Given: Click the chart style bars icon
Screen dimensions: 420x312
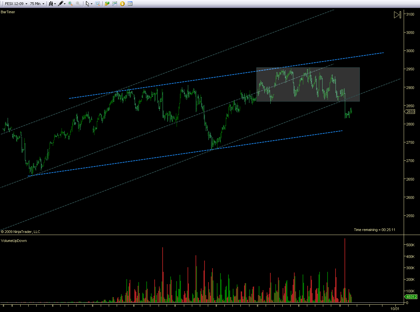Looking at the screenshot, I should 51,4.
